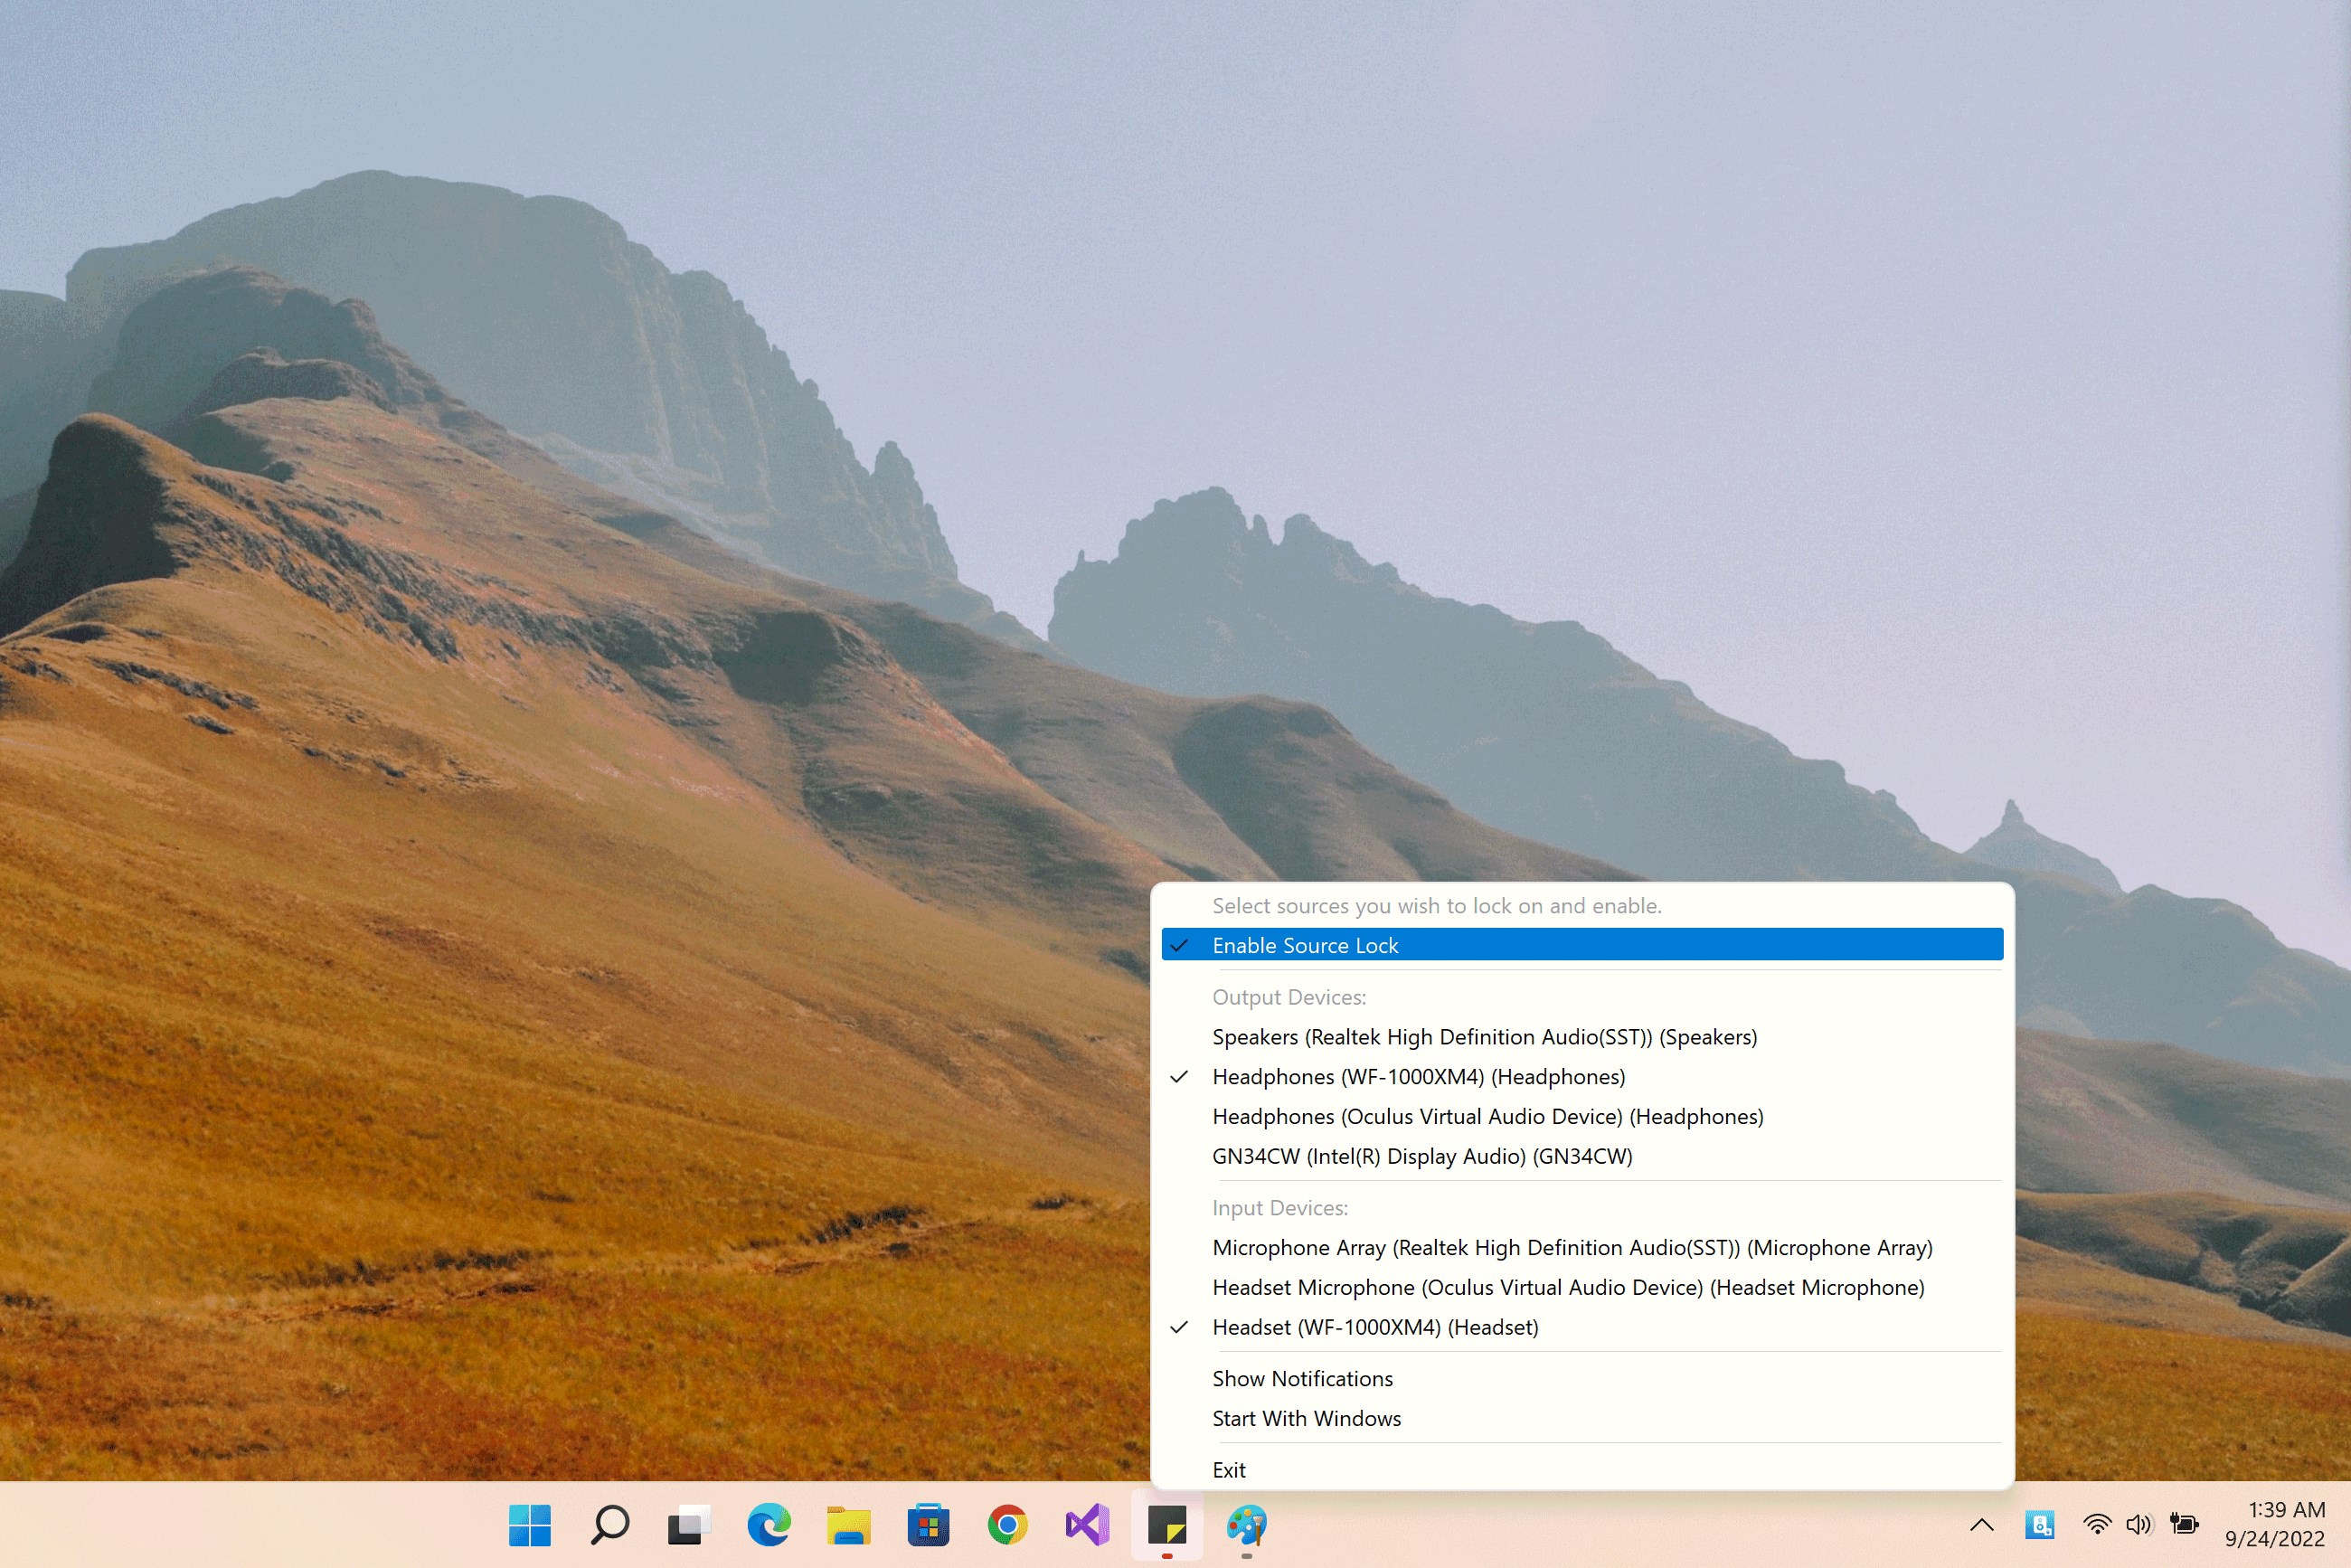This screenshot has width=2351, height=1568.
Task: Open taskbar Search
Action: click(x=609, y=1525)
